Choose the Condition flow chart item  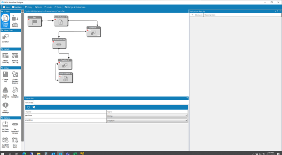point(5,38)
